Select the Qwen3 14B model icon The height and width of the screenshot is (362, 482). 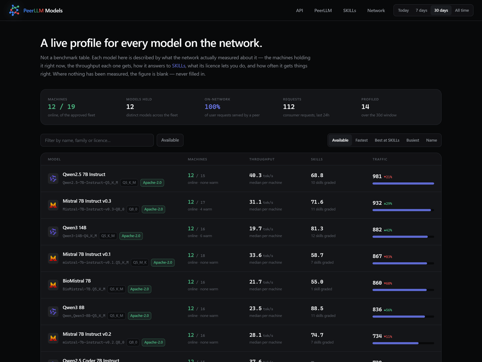pyautogui.click(x=53, y=232)
